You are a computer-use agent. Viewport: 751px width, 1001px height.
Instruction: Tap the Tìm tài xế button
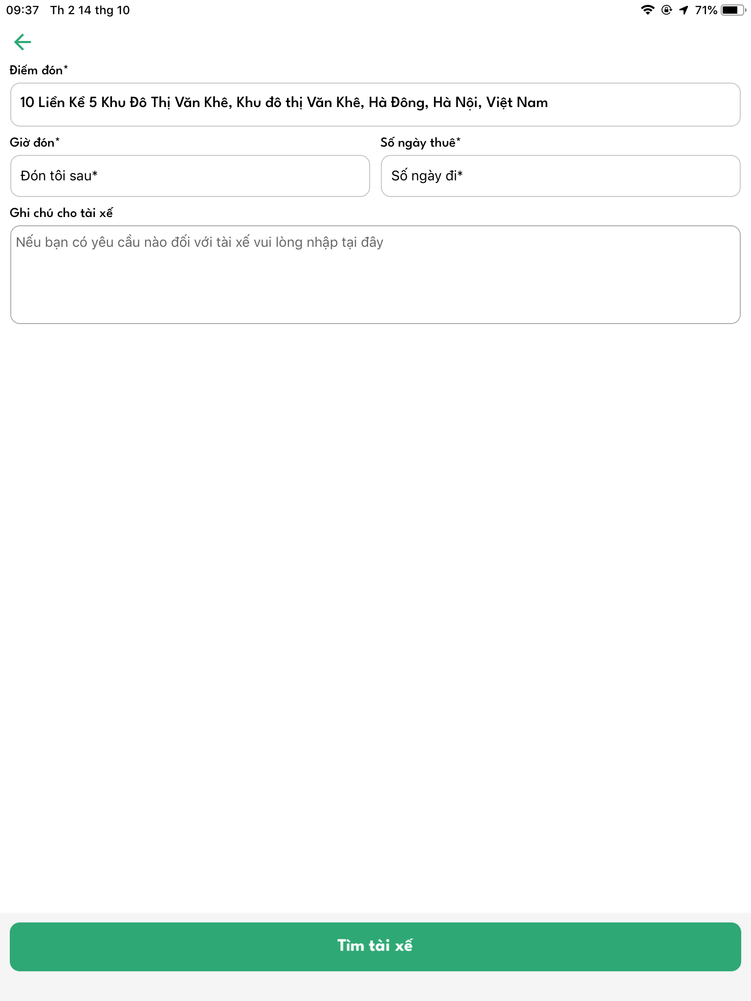[x=375, y=947]
